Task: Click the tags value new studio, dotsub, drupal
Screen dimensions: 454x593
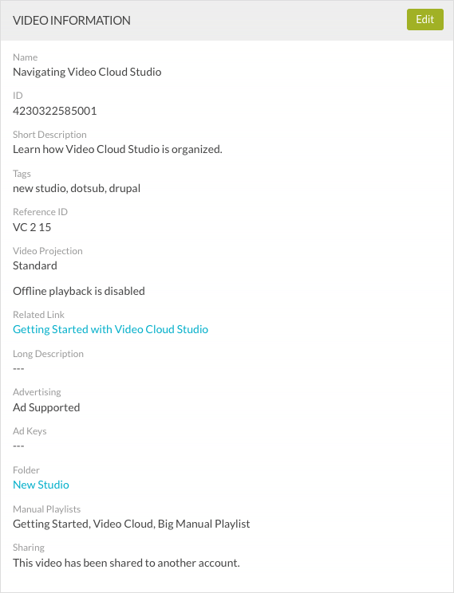Action: [77, 188]
